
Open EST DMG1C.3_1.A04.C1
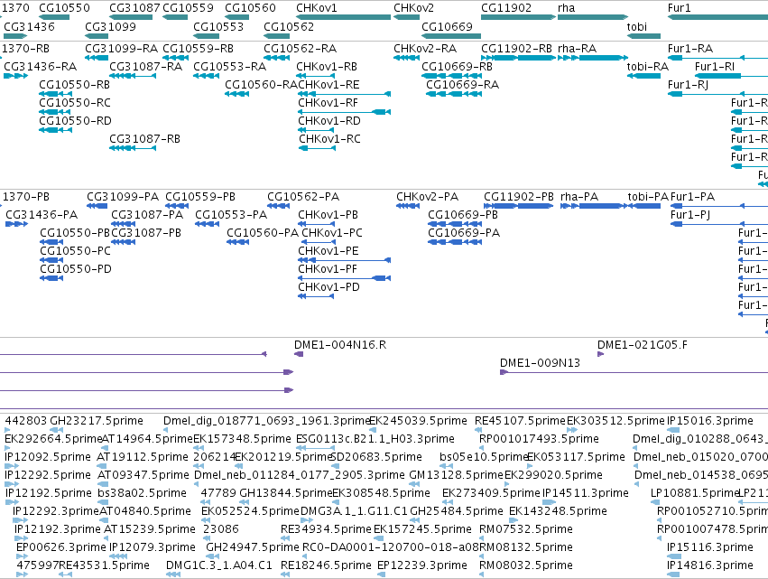(x=219, y=565)
